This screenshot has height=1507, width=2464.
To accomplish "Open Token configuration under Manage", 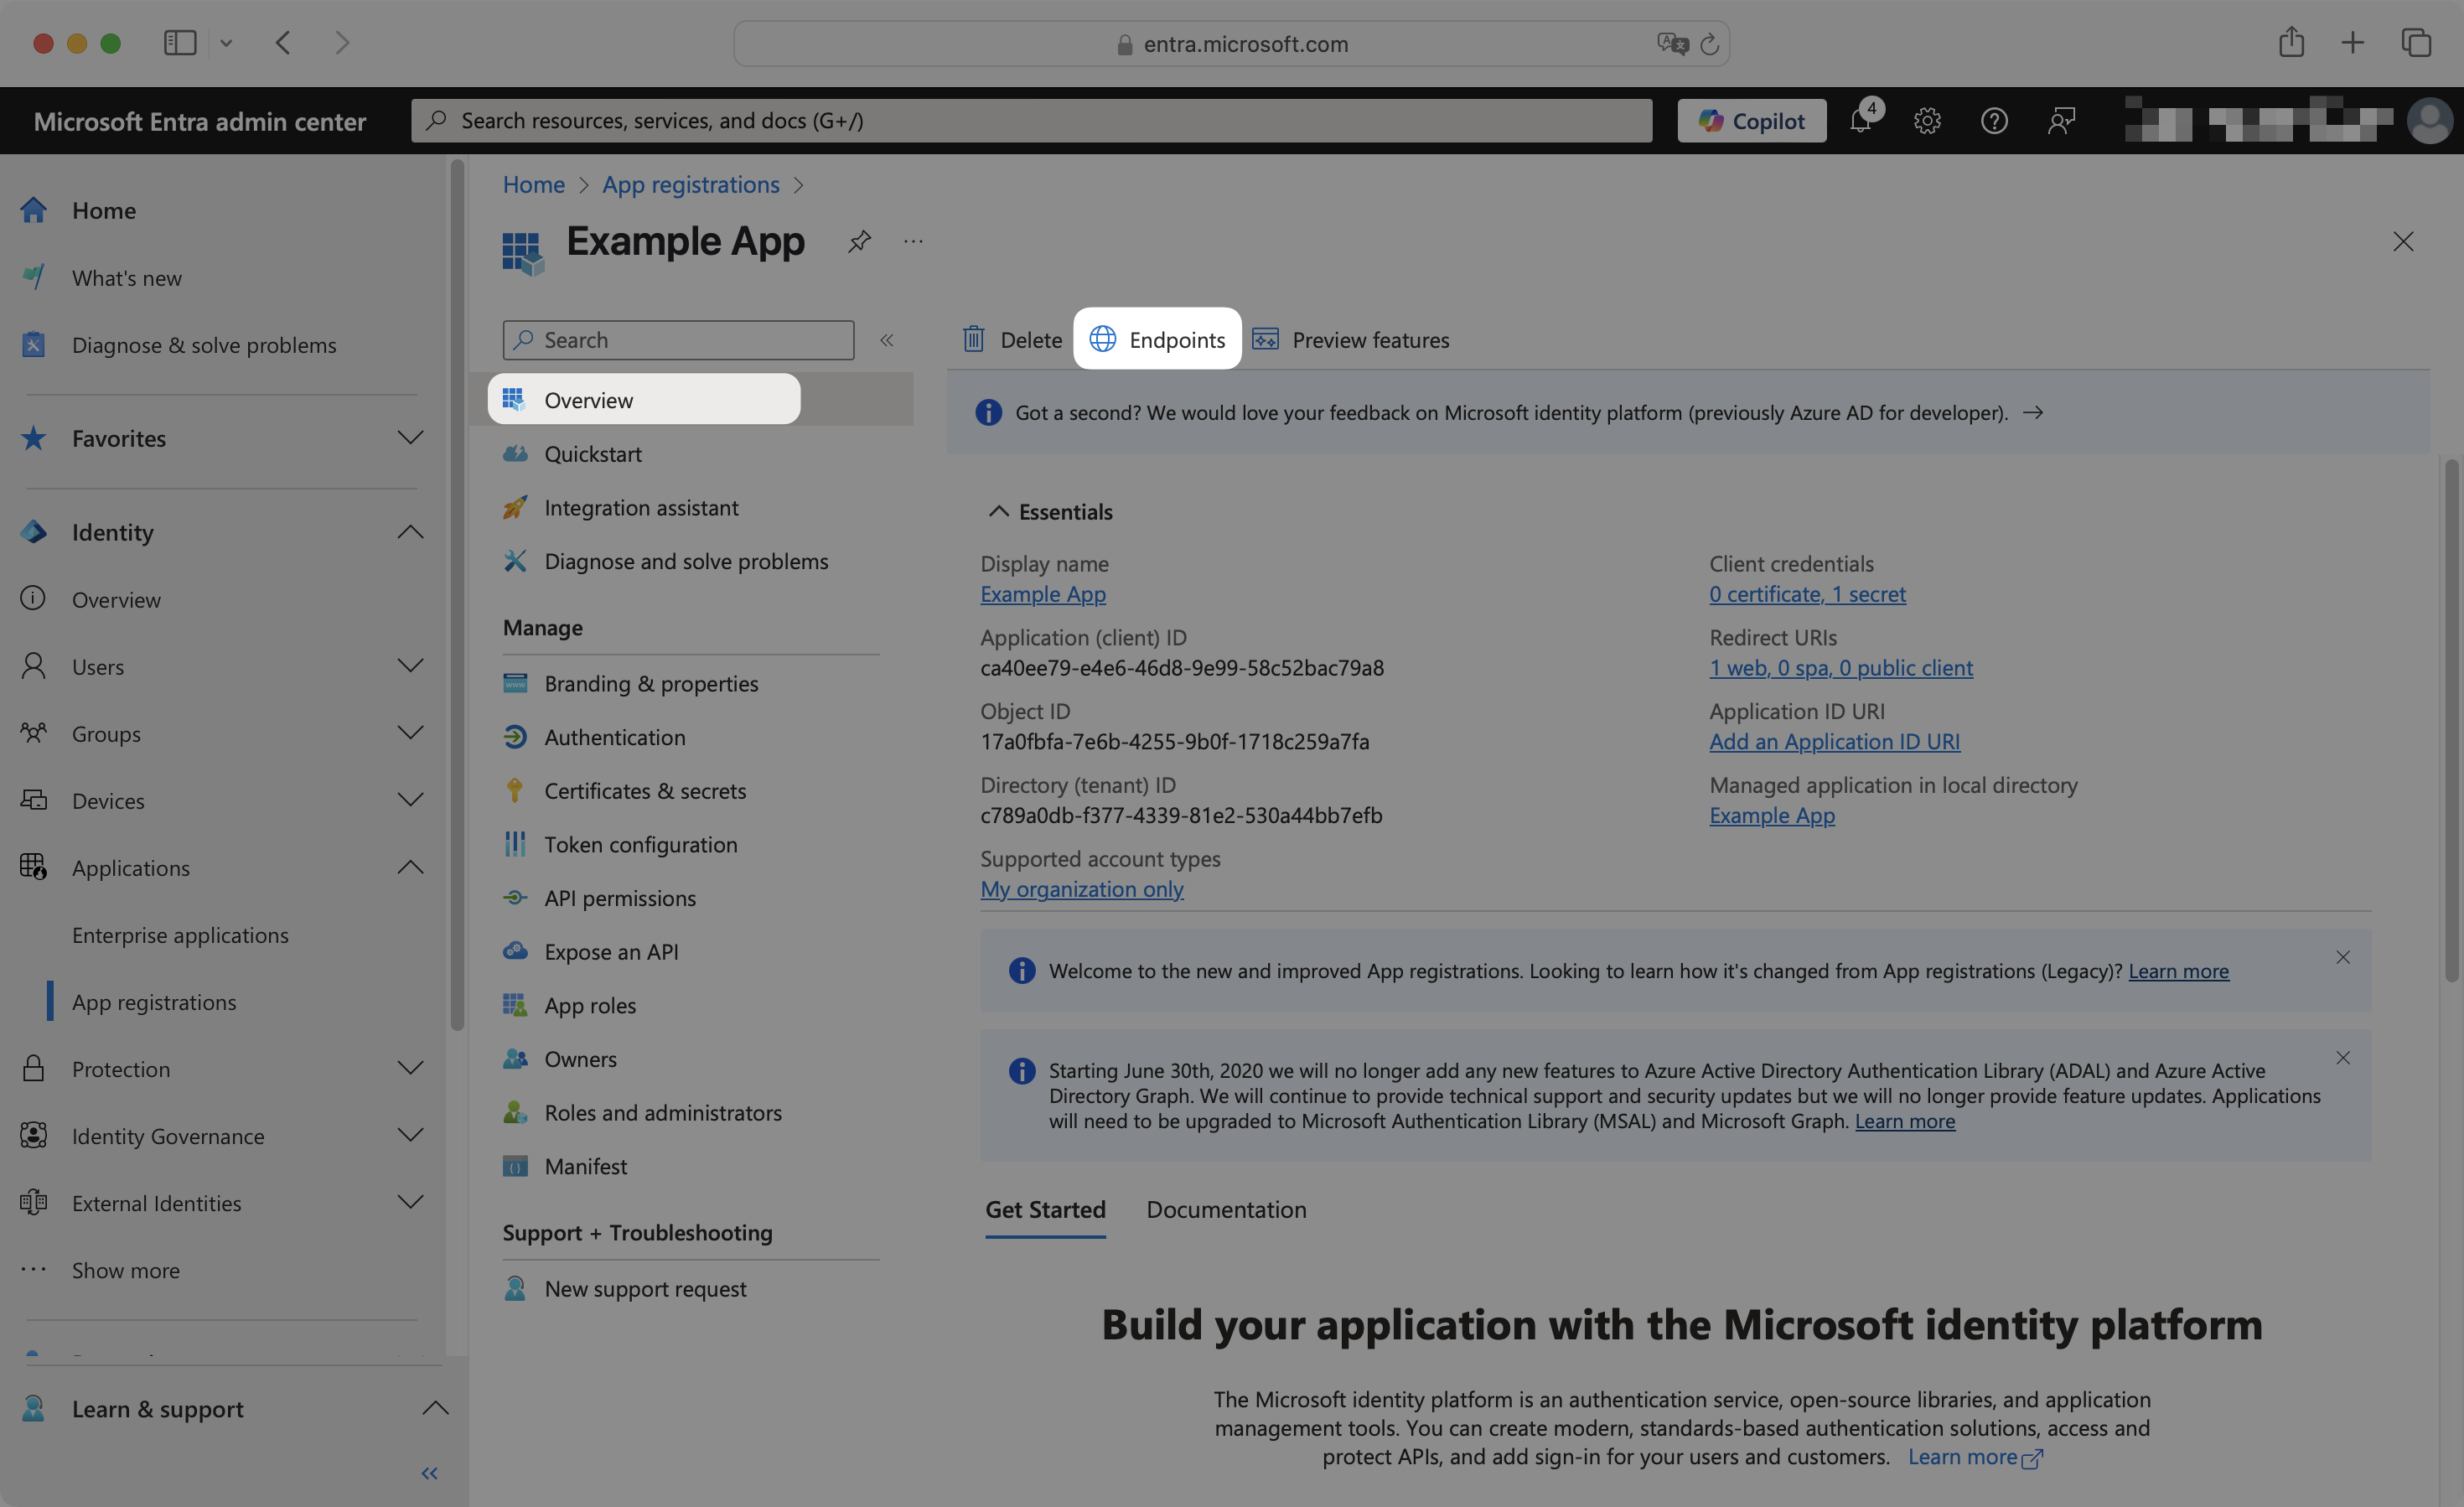I will (x=641, y=844).
